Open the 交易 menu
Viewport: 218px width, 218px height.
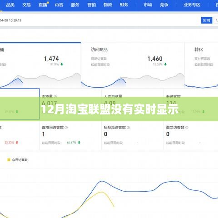pyautogui.click(x=26, y=5)
